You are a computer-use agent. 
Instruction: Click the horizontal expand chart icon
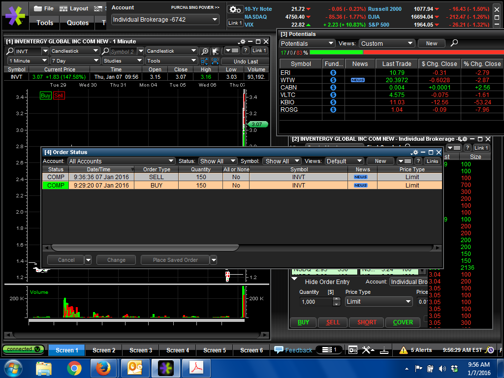(x=215, y=61)
